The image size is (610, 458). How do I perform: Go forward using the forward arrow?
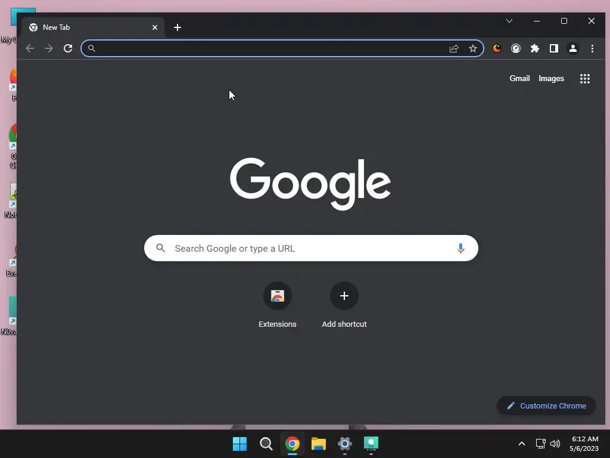[x=49, y=48]
